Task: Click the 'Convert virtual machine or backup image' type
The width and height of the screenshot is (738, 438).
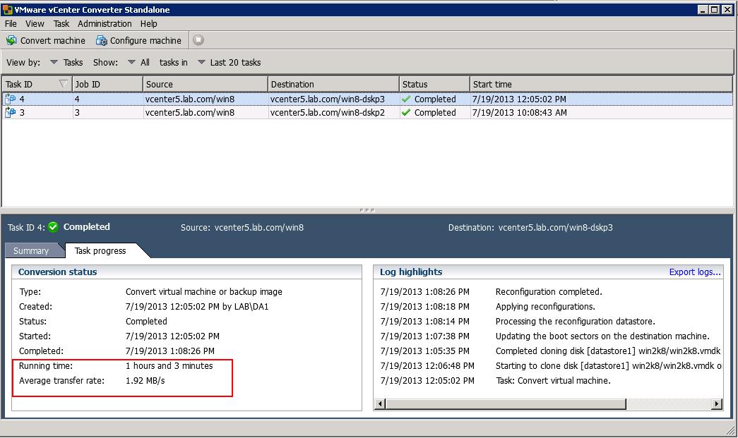Action: click(204, 292)
